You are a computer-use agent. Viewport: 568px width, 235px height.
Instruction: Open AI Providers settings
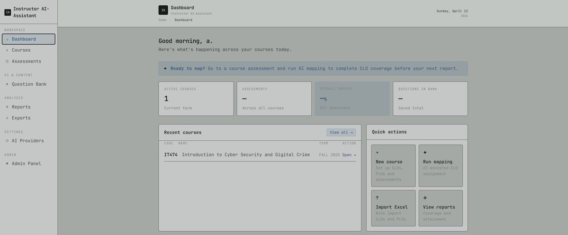pyautogui.click(x=28, y=141)
